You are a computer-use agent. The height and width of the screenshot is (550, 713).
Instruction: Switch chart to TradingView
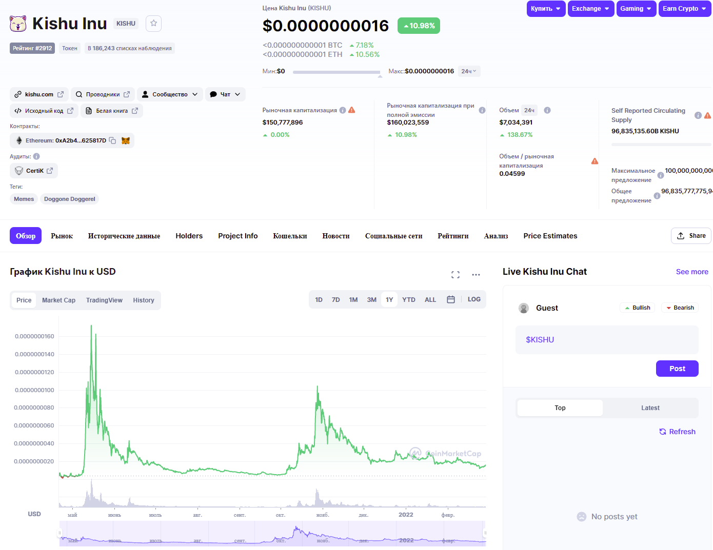point(104,300)
